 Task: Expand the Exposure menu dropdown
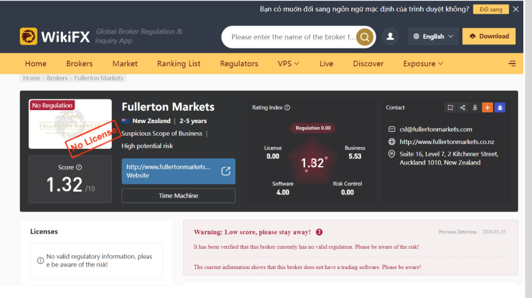[423, 64]
